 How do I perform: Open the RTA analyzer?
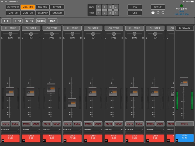135,7
